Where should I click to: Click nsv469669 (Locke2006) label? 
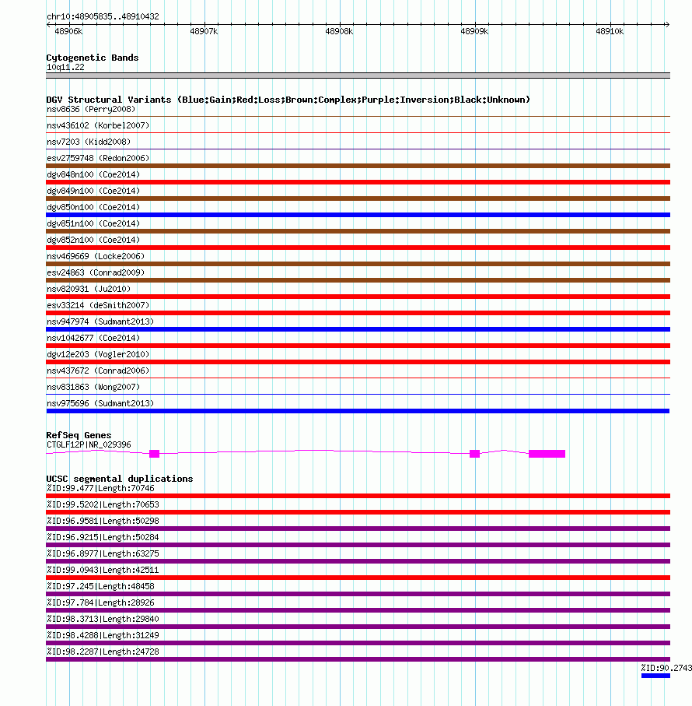[96, 256]
